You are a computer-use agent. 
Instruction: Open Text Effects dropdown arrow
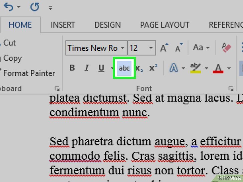tap(183, 68)
